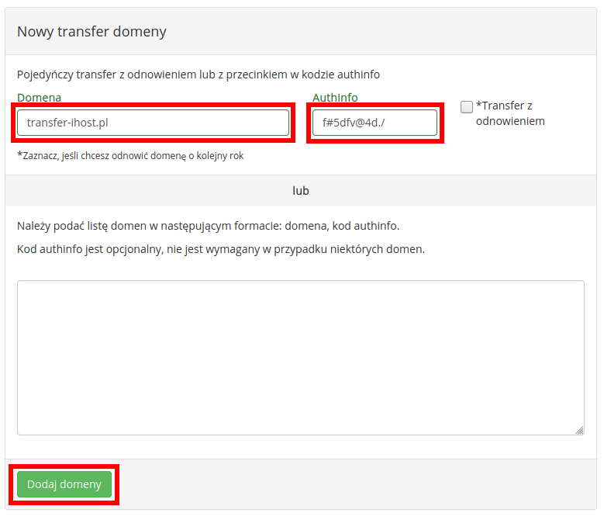
Task: Click the Domena input containing transfer-ihost.pl
Action: [x=153, y=123]
